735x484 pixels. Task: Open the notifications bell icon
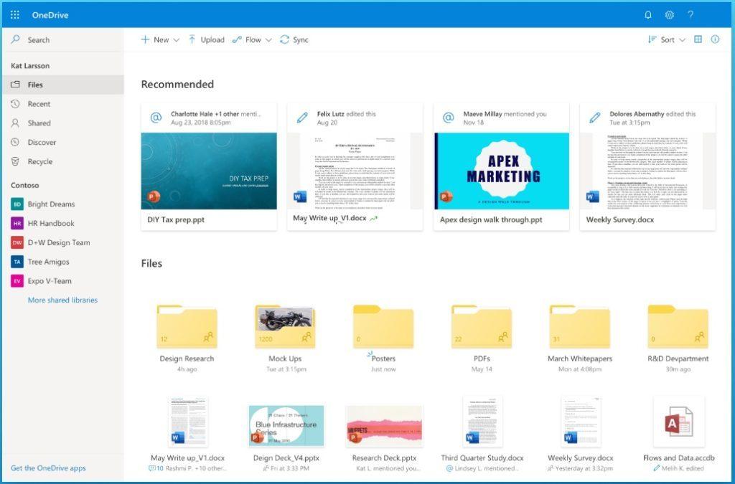coord(648,14)
